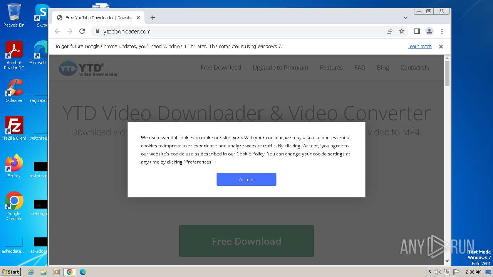Click Chrome forward navigation arrow
This screenshot has width=493, height=277.
70,32
